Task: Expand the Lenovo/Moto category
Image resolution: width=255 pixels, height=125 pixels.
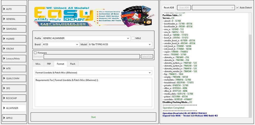Action: pyautogui.click(x=14, y=59)
